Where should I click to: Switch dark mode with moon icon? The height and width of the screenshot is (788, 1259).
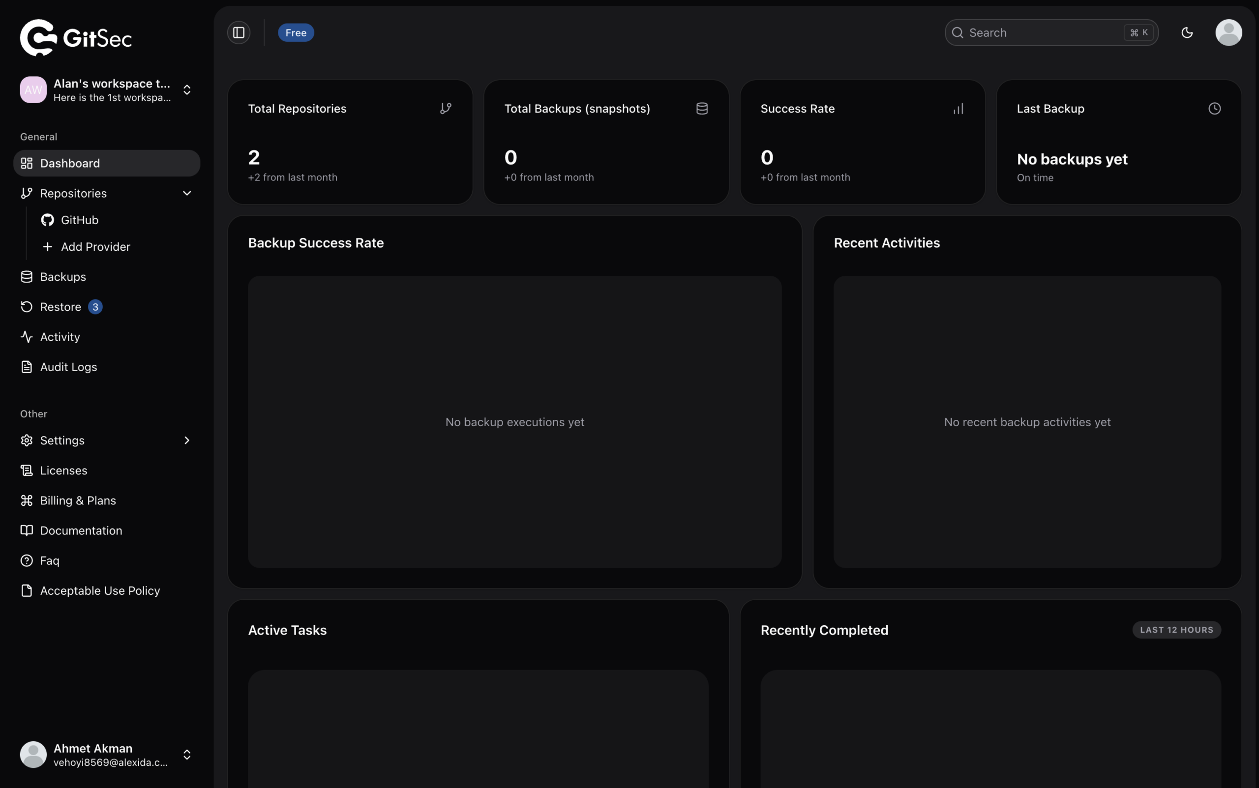coord(1187,33)
